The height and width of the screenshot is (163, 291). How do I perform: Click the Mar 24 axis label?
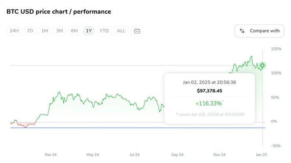[50, 155]
